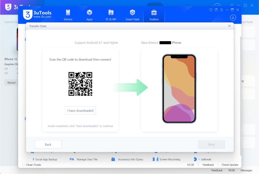
Task: Close the Transfer Data dialog
Action: 229,26
